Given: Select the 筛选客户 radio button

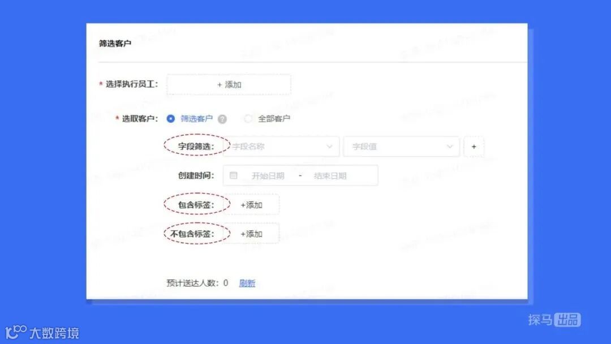Looking at the screenshot, I should 171,118.
